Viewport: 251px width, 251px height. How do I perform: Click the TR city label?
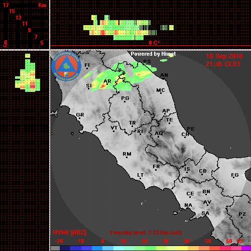tap(133, 123)
